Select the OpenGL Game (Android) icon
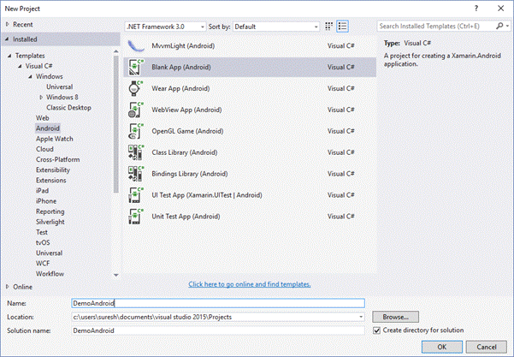The image size is (514, 357). pos(136,131)
